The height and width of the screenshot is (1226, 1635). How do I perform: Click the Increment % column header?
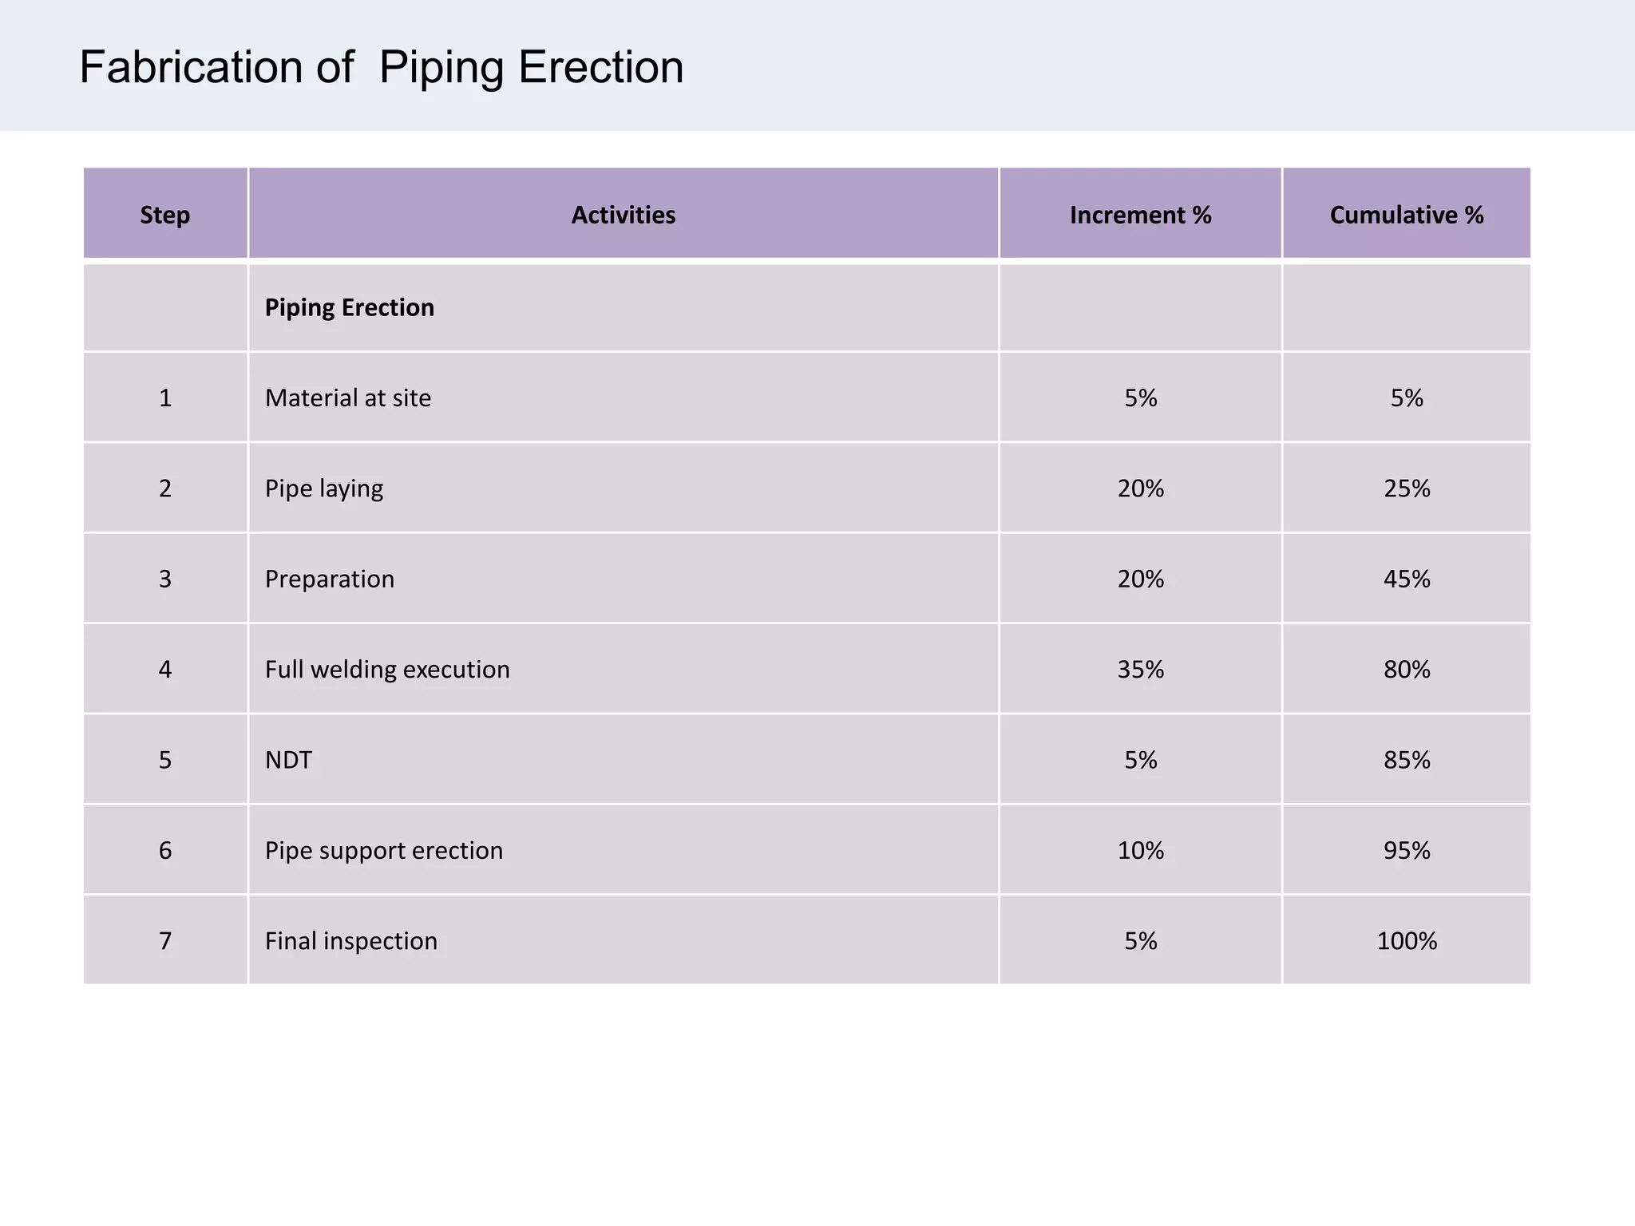click(1140, 215)
